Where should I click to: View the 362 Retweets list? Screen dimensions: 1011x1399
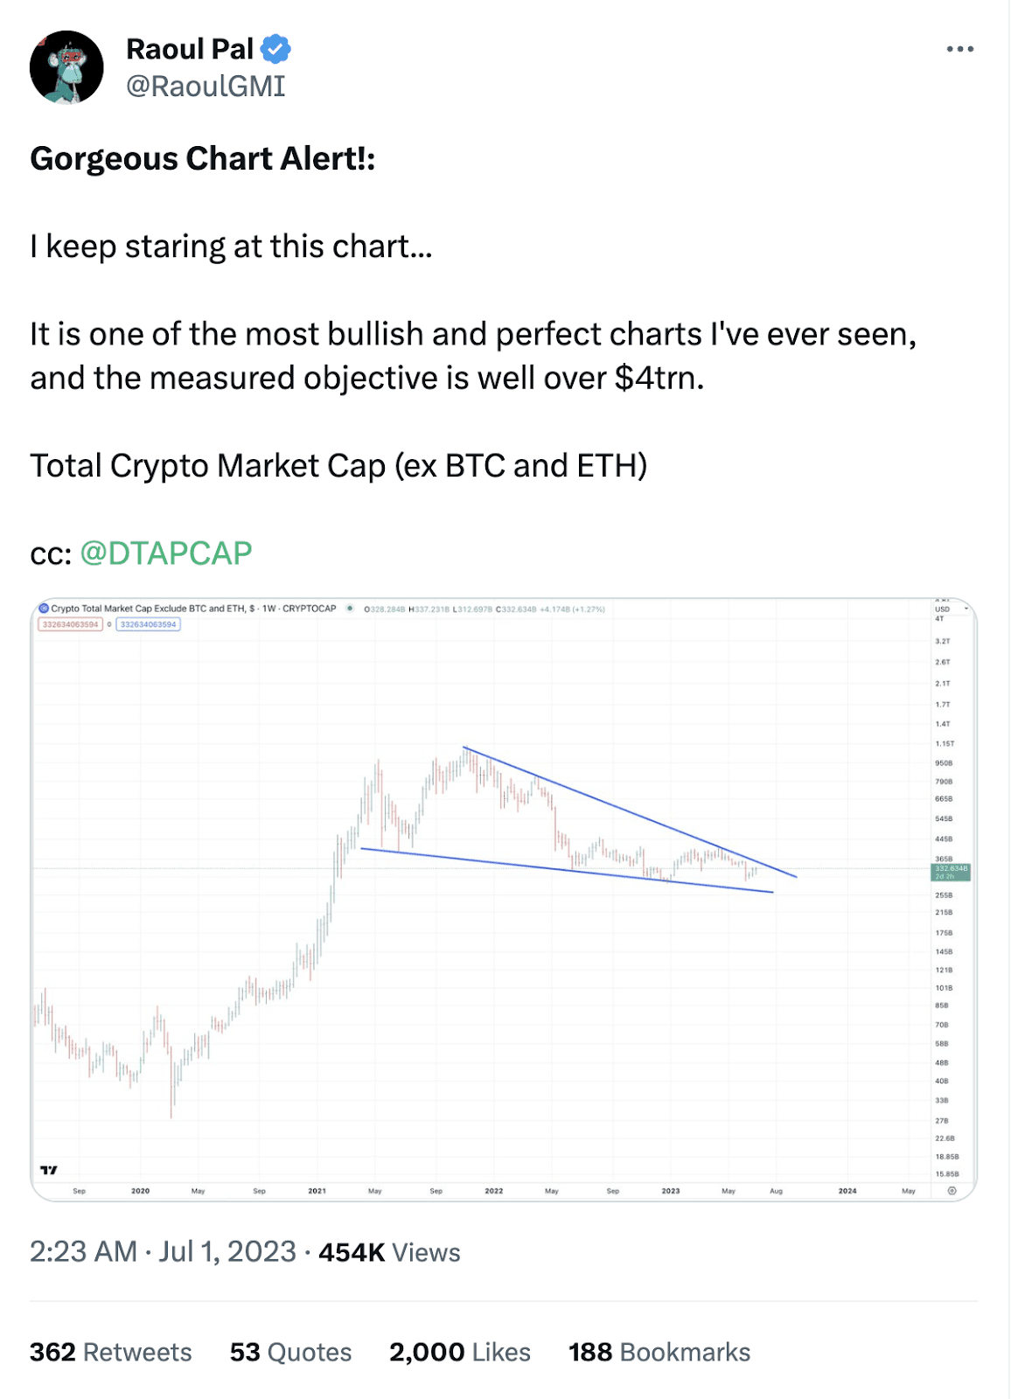(x=110, y=1352)
